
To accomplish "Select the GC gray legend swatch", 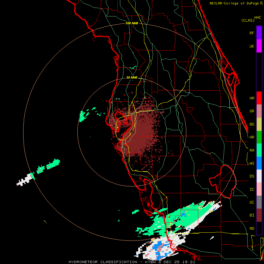I will coord(259,202).
